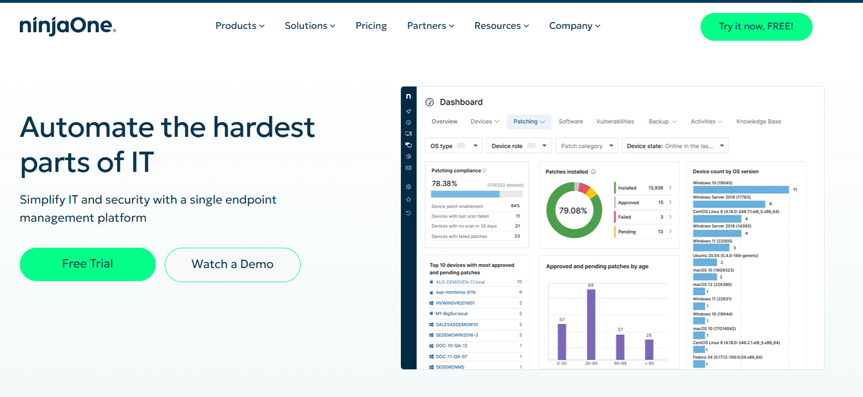Click the Patching compliance progress bar
This screenshot has width=863, height=397.
click(x=477, y=194)
